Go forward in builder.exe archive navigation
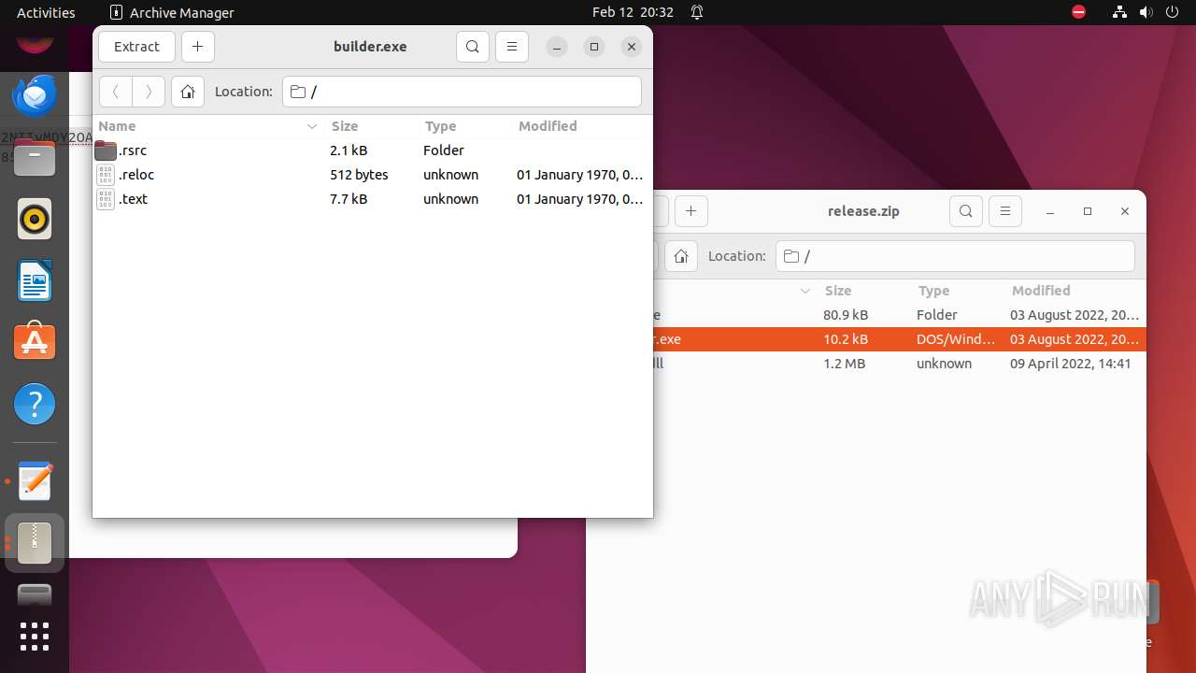This screenshot has width=1196, height=673. pos(149,92)
